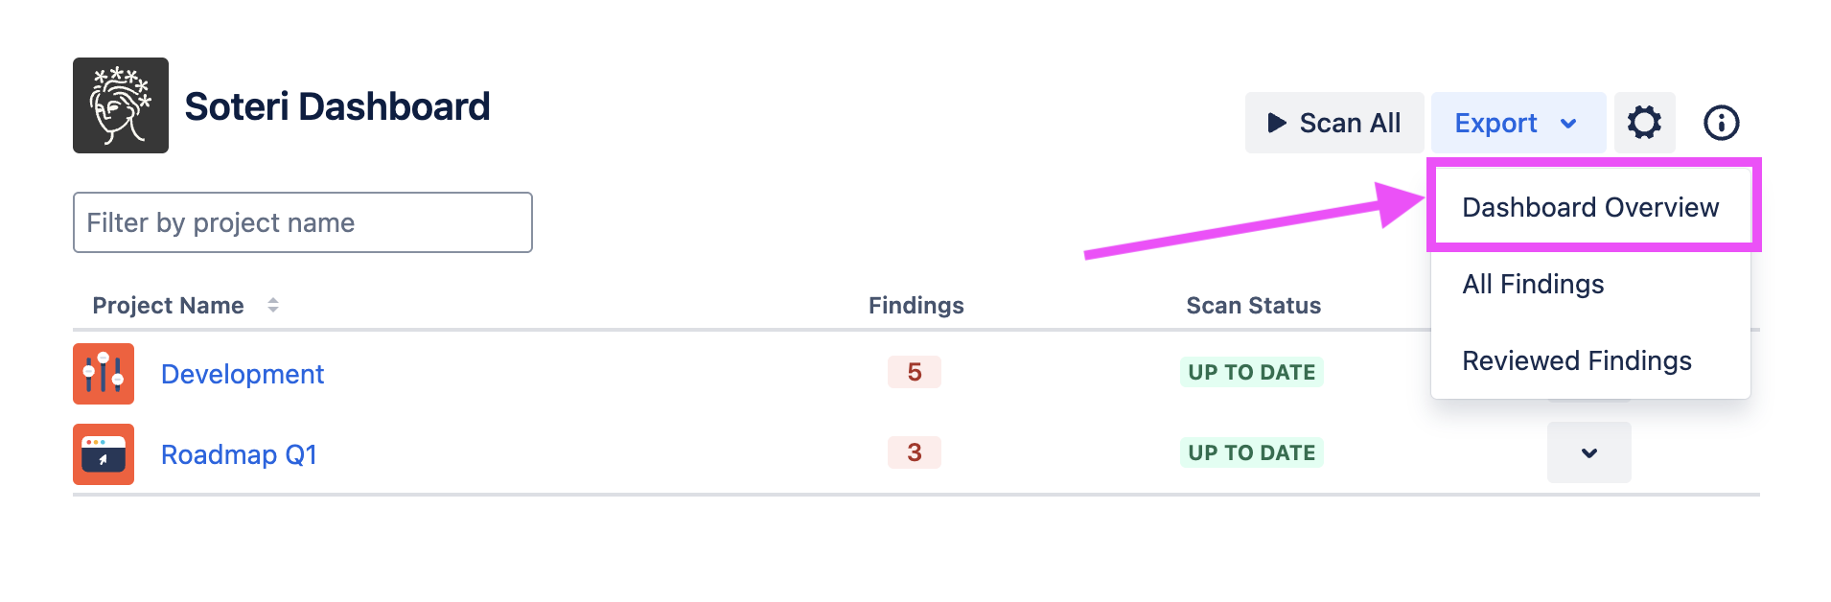Open the Development project link
Screen dimensions: 1831x602
[x=243, y=374]
